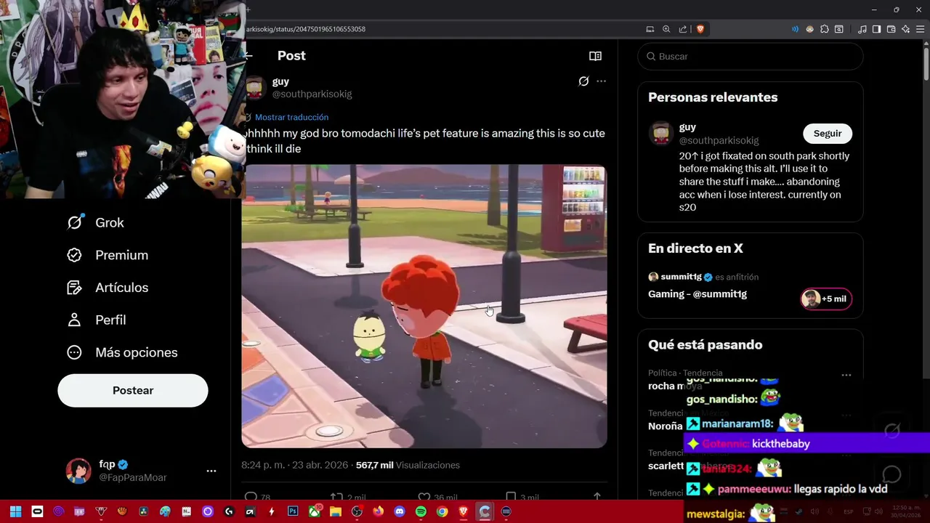Open Brave playlist music note icon
This screenshot has width=930, height=523.
tap(862, 29)
